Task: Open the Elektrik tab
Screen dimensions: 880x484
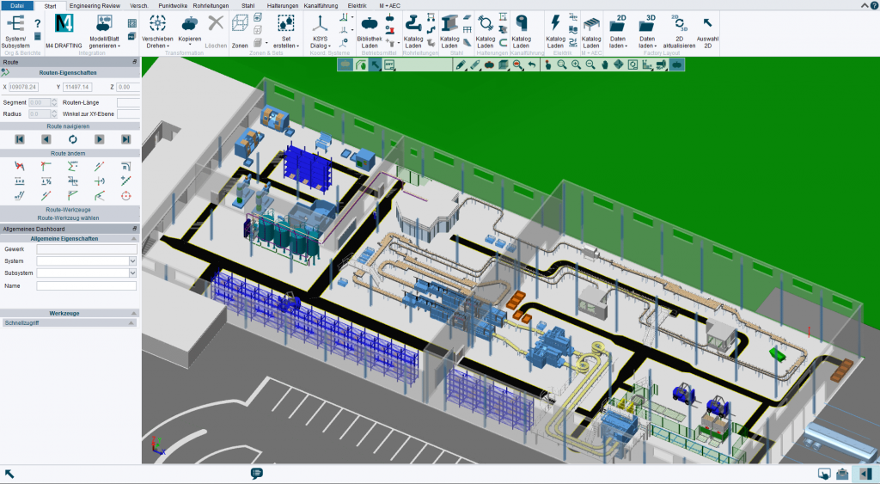Action: (x=357, y=6)
